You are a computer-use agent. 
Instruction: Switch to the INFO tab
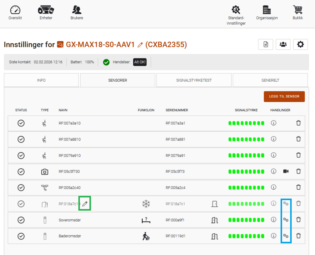tap(41, 80)
